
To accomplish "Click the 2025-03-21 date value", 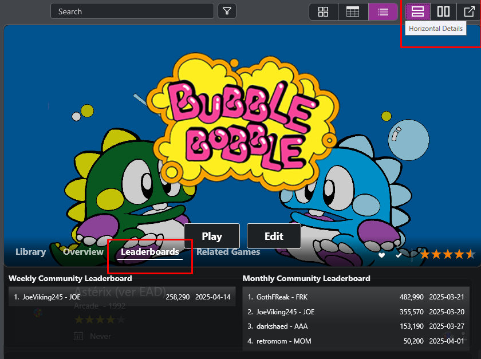I will [x=447, y=297].
